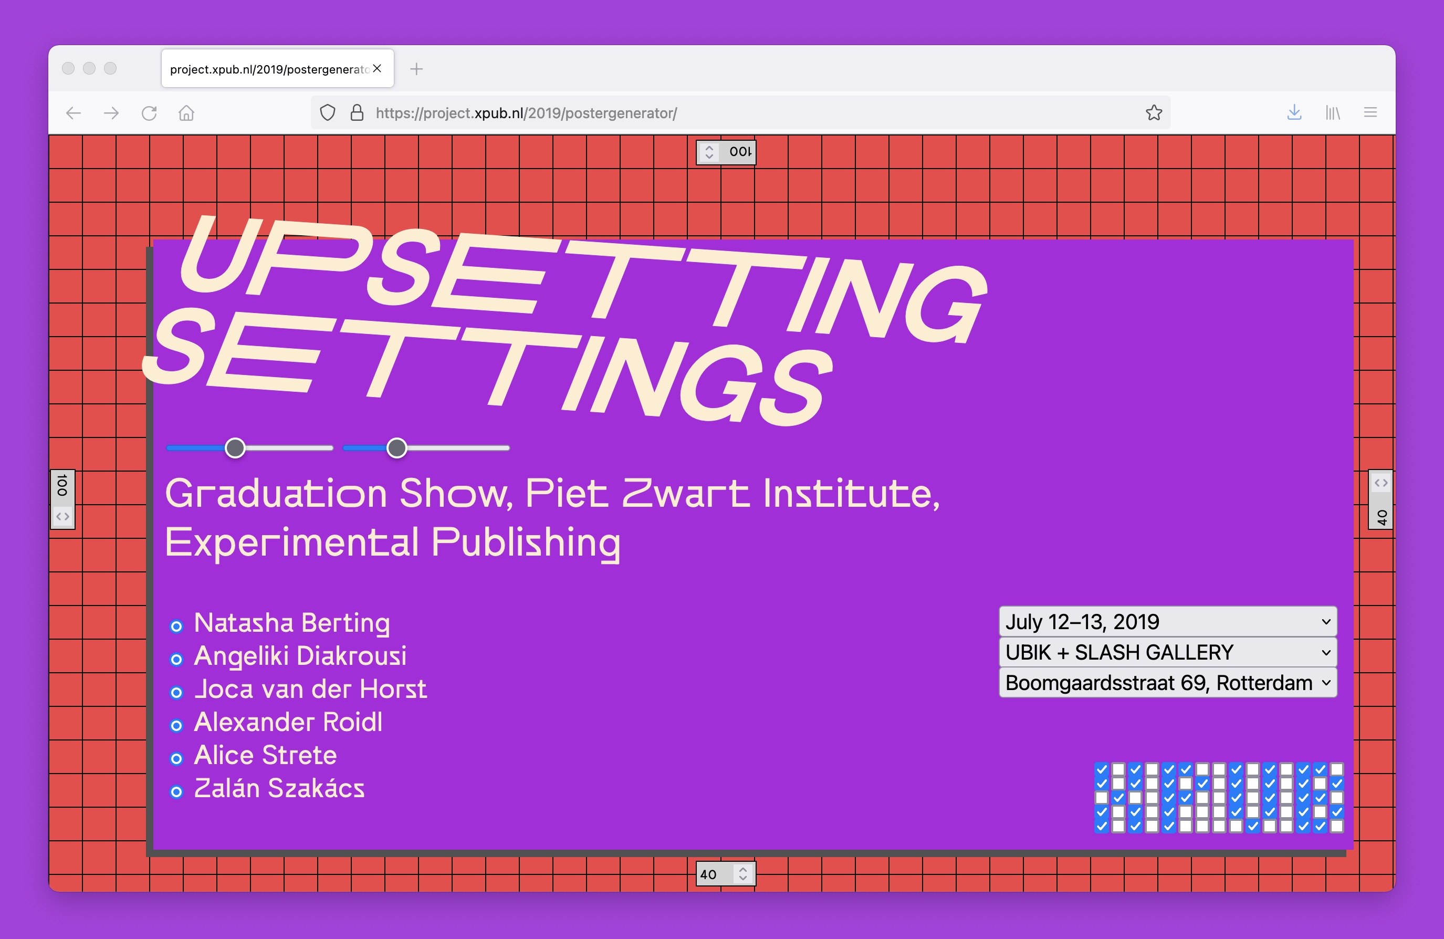1444x939 pixels.
Task: Open the library bookshelf icon
Action: [1332, 112]
